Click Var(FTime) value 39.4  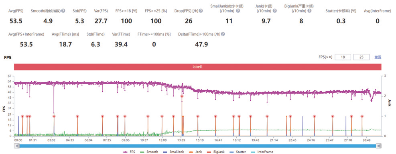click(121, 44)
